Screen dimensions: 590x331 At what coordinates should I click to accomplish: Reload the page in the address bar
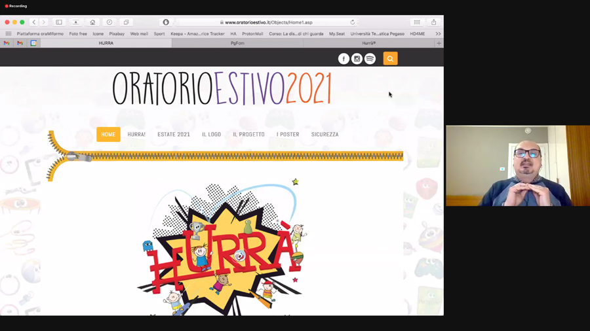[x=353, y=22]
